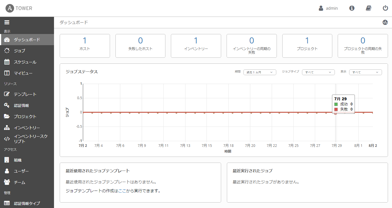Select the テンプレート pencil icon
Viewport: 392px width, 208px height.
coord(7,94)
